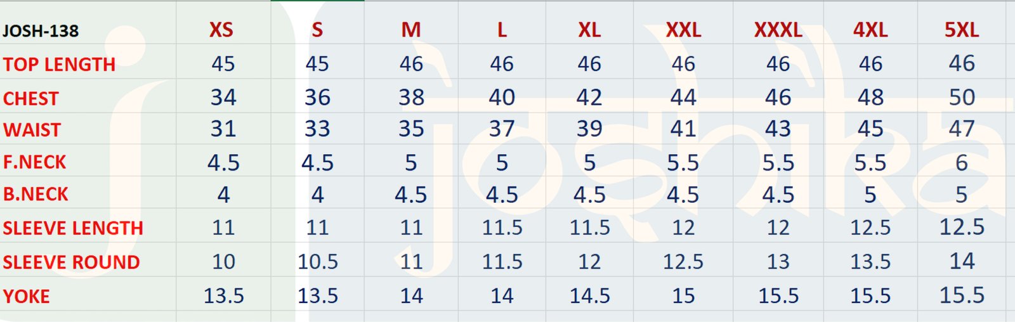Click the F.NECK row label

click(x=34, y=162)
